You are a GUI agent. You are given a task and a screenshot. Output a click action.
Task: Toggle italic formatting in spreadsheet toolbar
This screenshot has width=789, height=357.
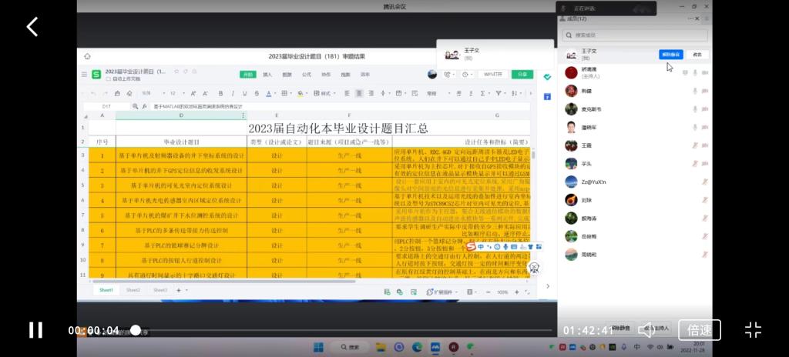232,93
